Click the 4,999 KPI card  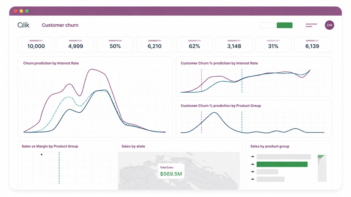click(76, 45)
